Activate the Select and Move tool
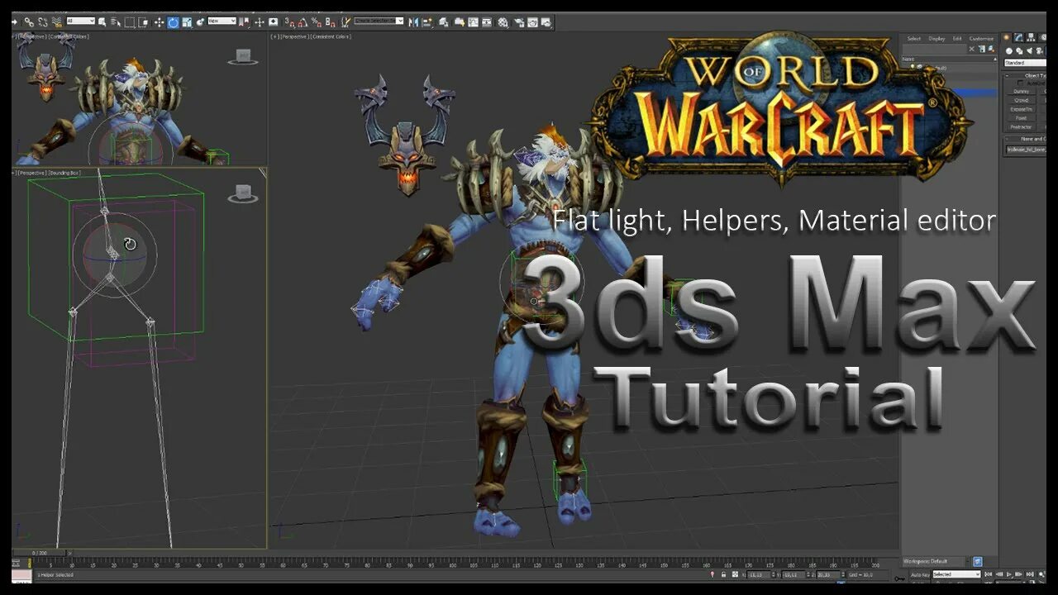1058x595 pixels. coord(159,22)
